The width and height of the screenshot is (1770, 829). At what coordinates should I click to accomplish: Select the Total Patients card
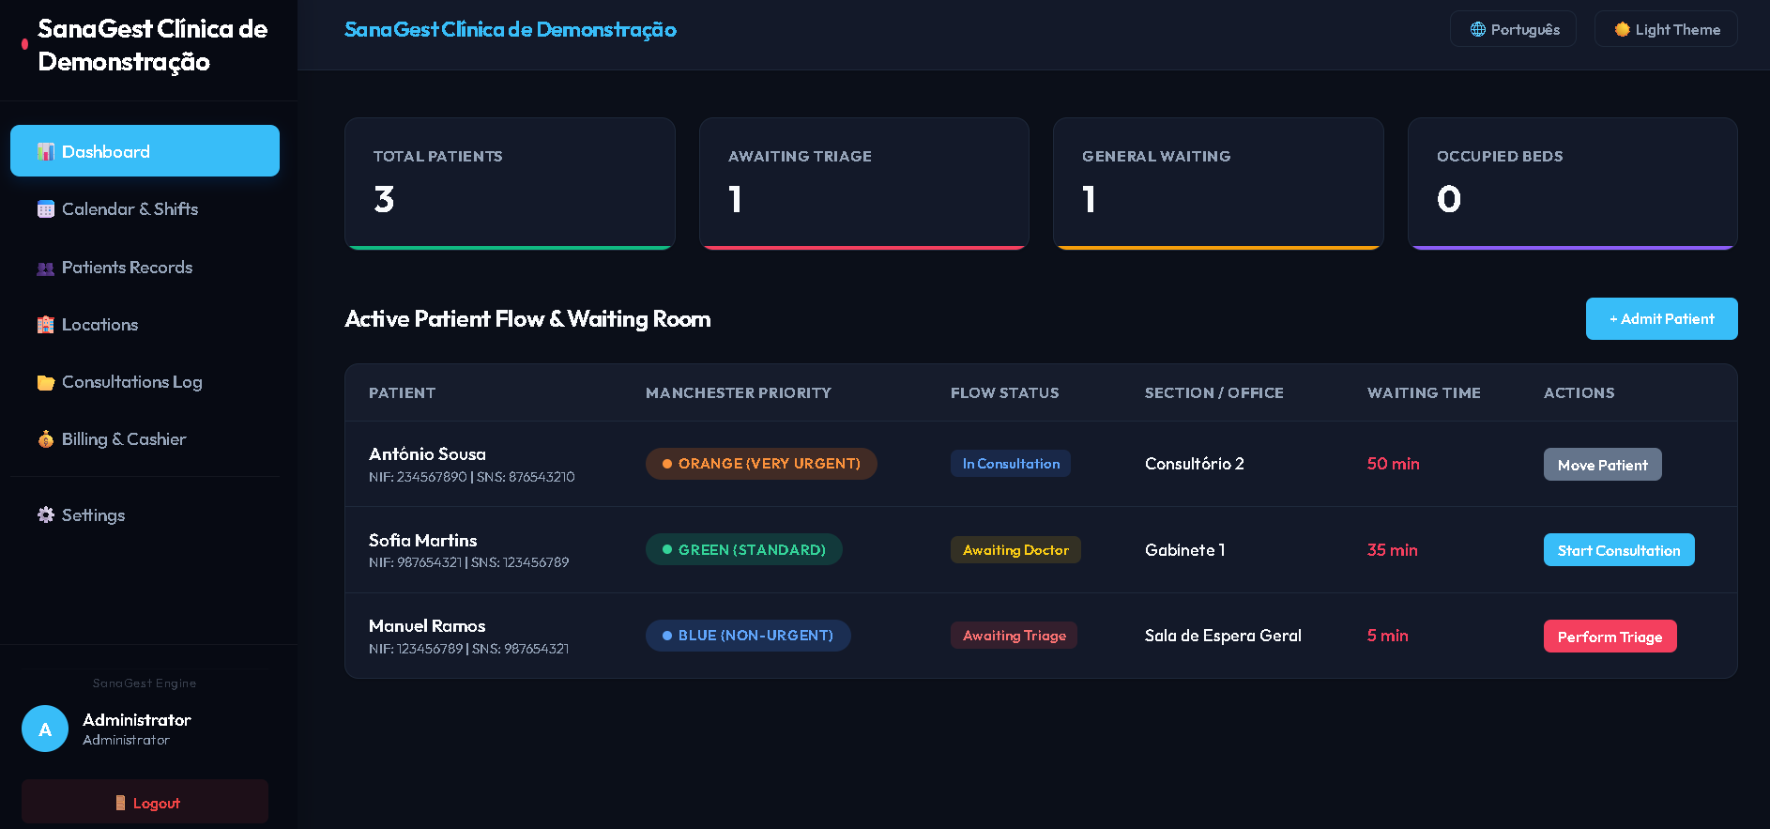click(x=510, y=184)
